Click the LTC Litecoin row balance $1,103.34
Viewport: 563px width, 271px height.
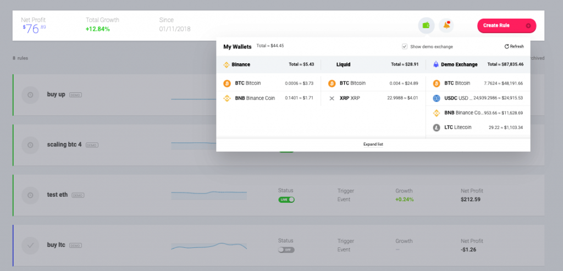[x=506, y=128]
